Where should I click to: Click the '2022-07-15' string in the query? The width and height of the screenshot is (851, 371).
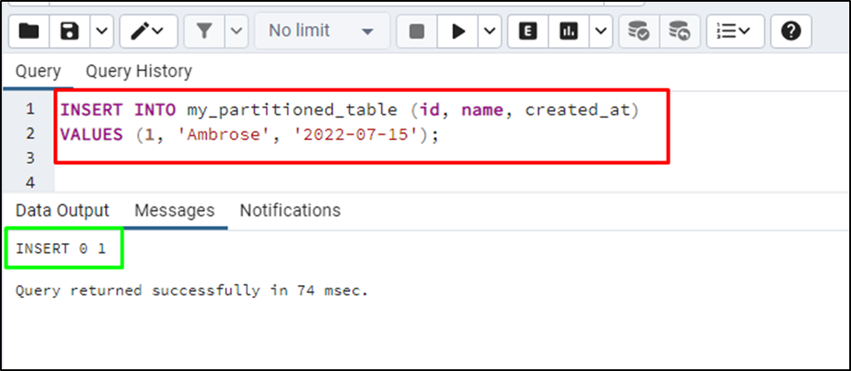click(x=356, y=135)
